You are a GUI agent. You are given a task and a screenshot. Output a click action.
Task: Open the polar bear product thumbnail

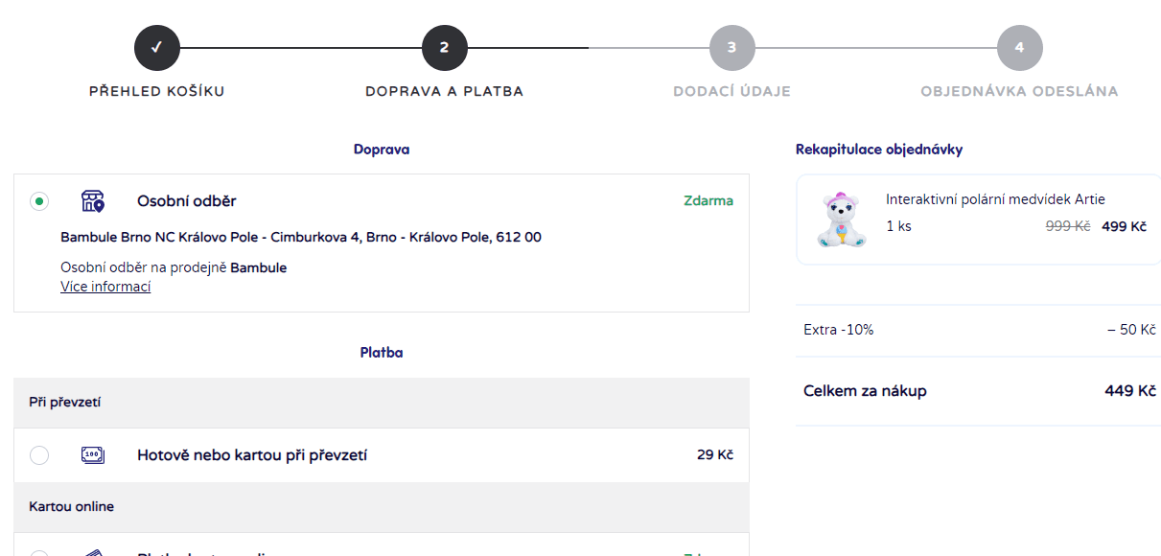[841, 219]
